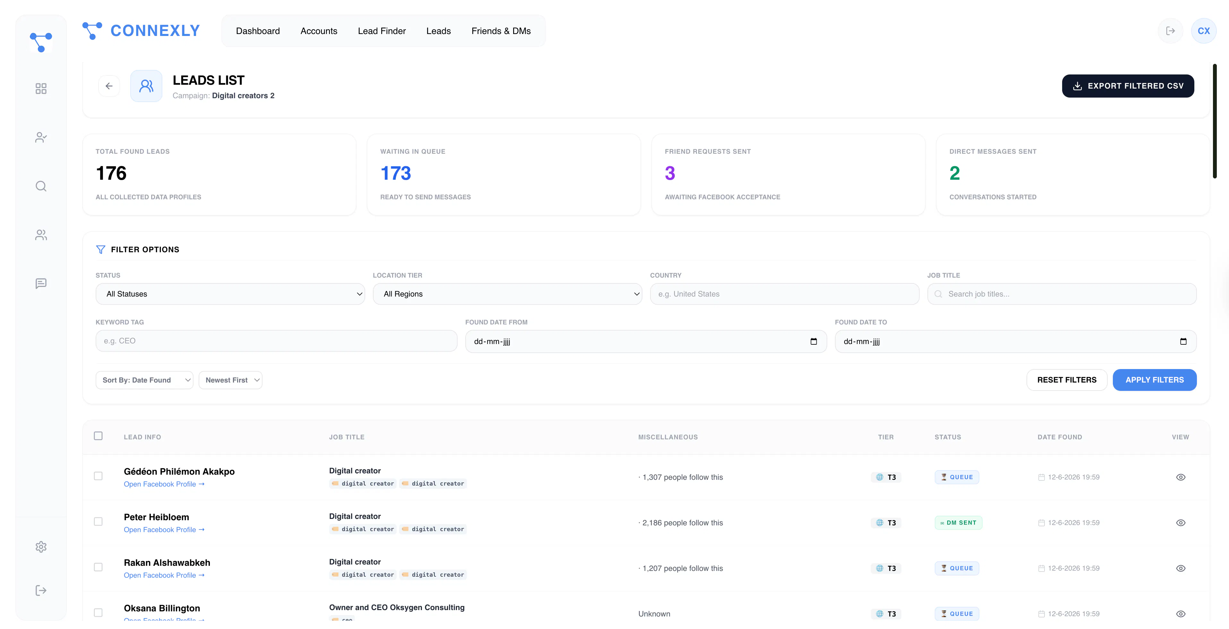1229x629 pixels.
Task: Open the All Regions location tier dropdown
Action: [x=507, y=294]
